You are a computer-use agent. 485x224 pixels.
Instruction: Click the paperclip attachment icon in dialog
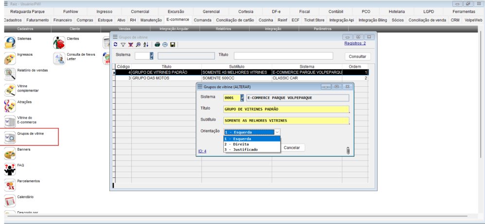pyautogui.click(x=348, y=150)
